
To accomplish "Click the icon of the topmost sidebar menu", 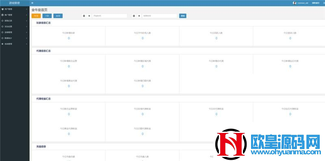I will 2,9.
